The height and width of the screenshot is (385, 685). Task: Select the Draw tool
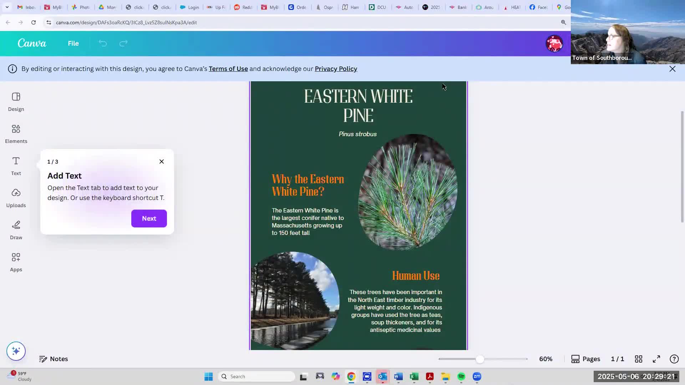coord(16,230)
